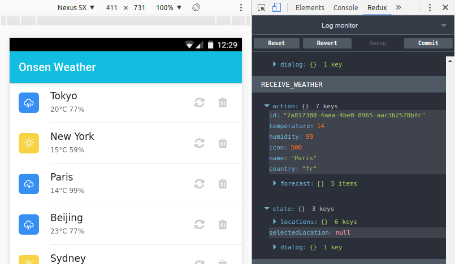
Task: Open the 100% zoom dropdown
Action: pyautogui.click(x=168, y=7)
